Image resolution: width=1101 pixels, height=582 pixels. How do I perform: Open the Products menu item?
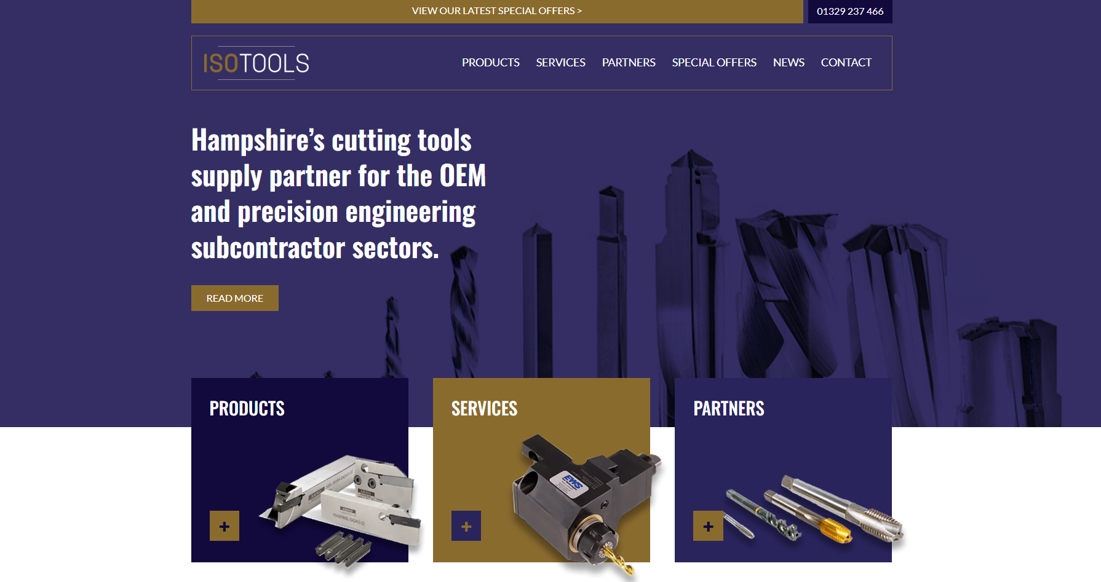coord(491,63)
